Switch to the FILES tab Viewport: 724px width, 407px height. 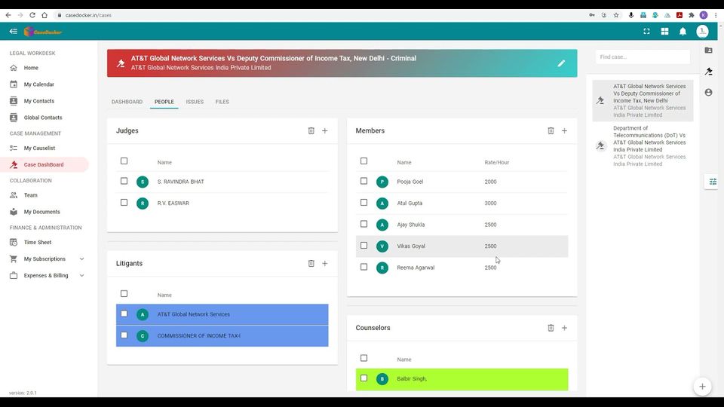(222, 102)
